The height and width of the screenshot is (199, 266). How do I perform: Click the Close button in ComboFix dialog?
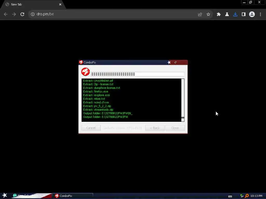point(175,128)
